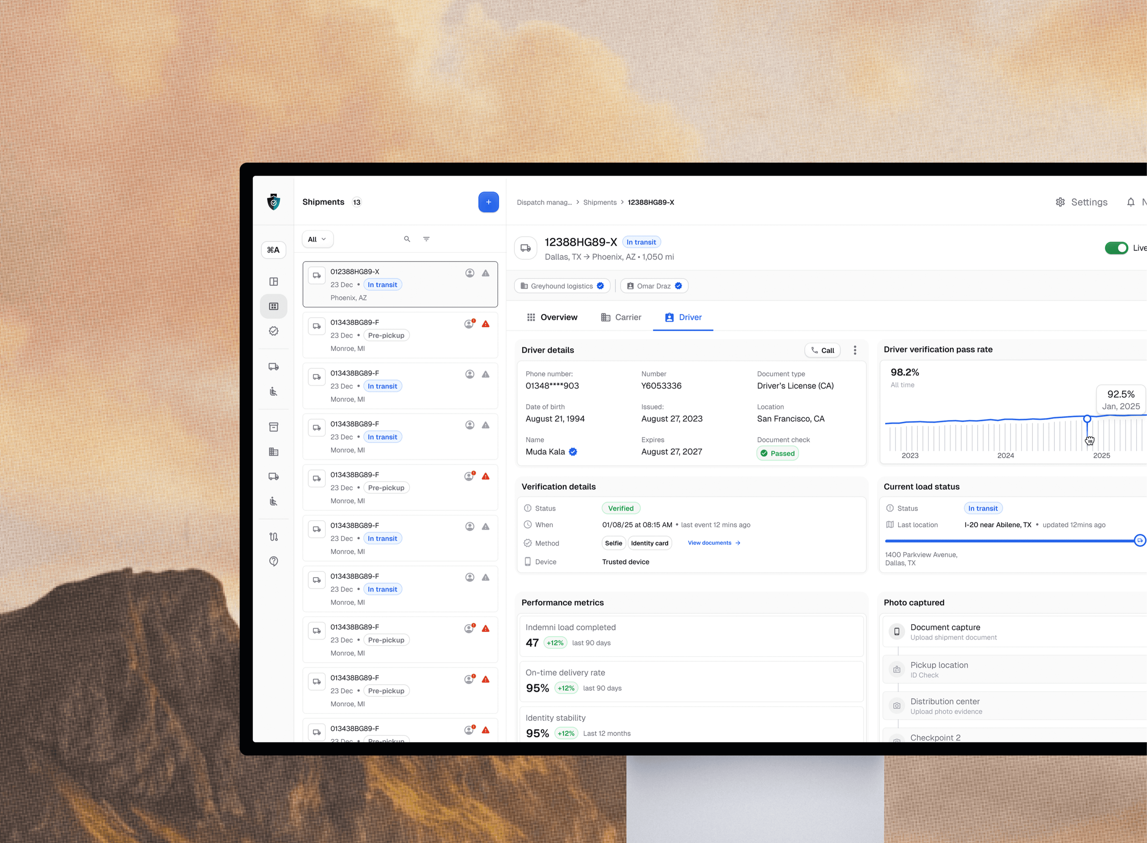Open Settings in the top bar
Screen dimensions: 1147x843
coord(1082,202)
